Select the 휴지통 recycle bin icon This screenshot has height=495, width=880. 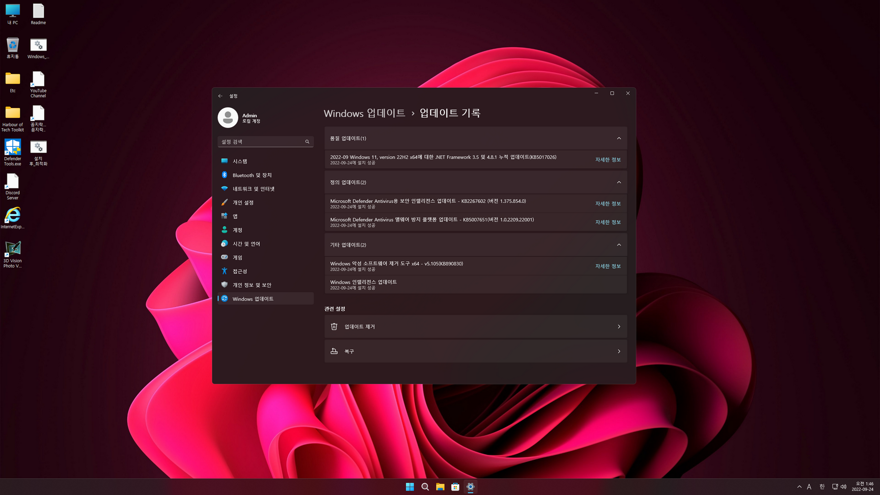[x=13, y=48]
